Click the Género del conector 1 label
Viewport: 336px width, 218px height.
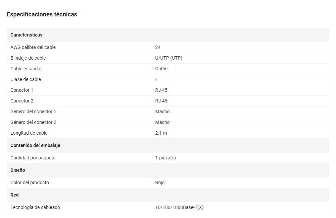[x=33, y=112]
